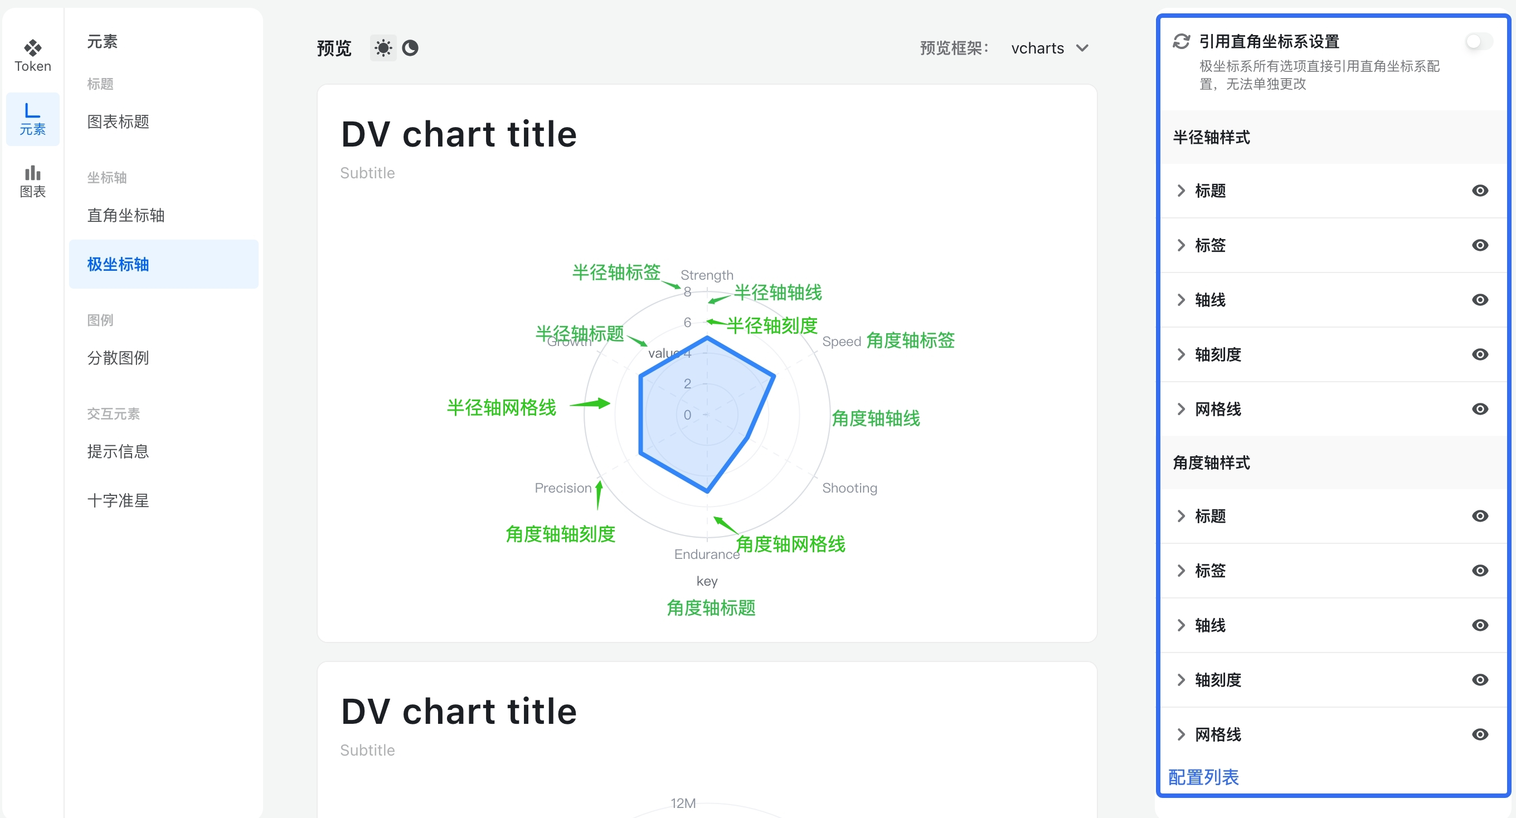Viewport: 1516px width, 818px height.
Task: Select 直角坐标轴 in the element list
Action: pos(126,216)
